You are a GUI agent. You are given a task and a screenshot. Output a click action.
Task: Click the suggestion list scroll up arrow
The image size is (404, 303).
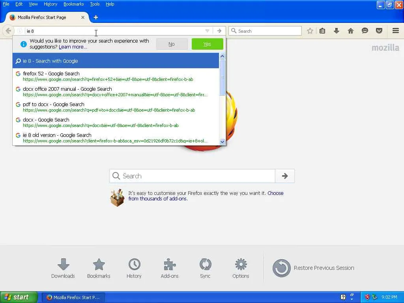(x=223, y=56)
